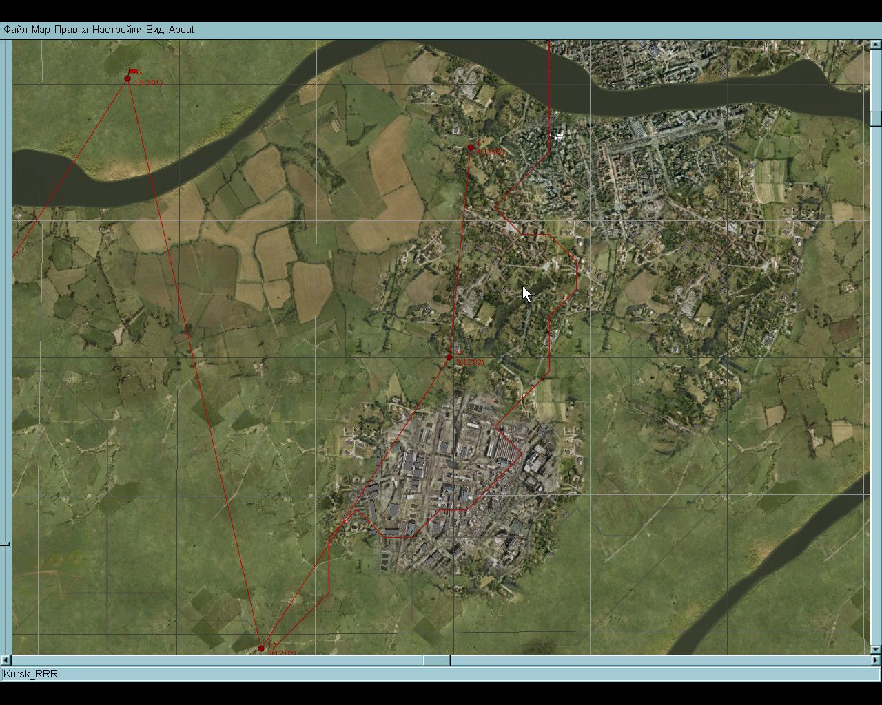Open the Правка menu
The height and width of the screenshot is (705, 882).
[71, 30]
